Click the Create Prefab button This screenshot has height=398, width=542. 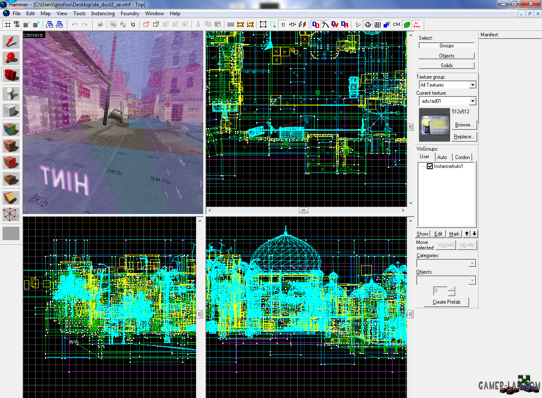tap(447, 302)
